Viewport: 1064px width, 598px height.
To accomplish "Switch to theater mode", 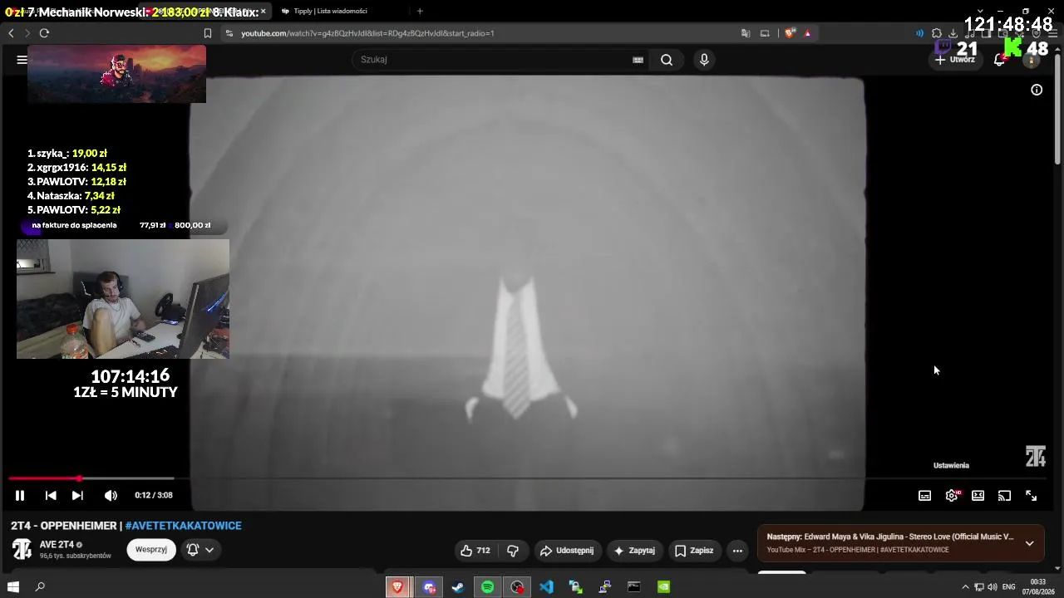I will pos(978,496).
